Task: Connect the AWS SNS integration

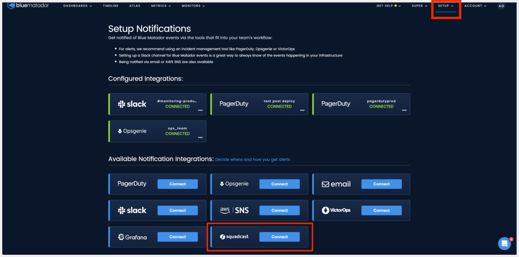Action: [x=280, y=210]
